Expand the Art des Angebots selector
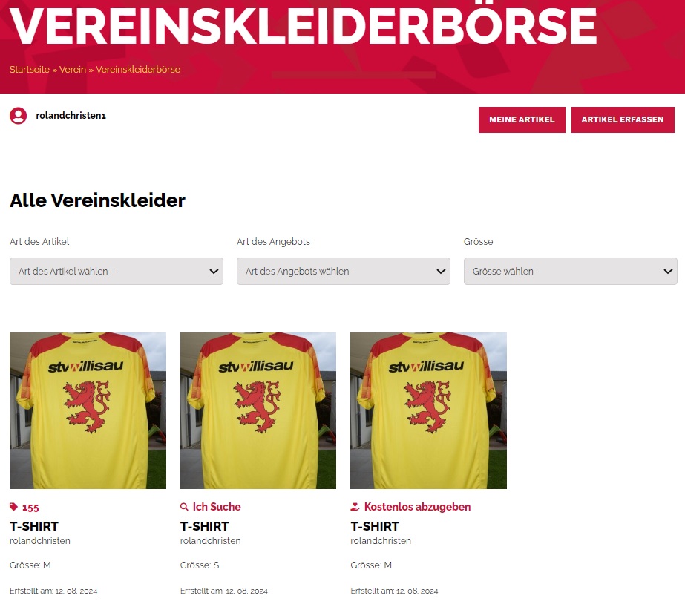 (344, 272)
